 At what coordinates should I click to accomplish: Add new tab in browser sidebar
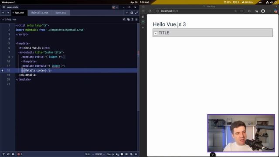(x=143, y=27)
